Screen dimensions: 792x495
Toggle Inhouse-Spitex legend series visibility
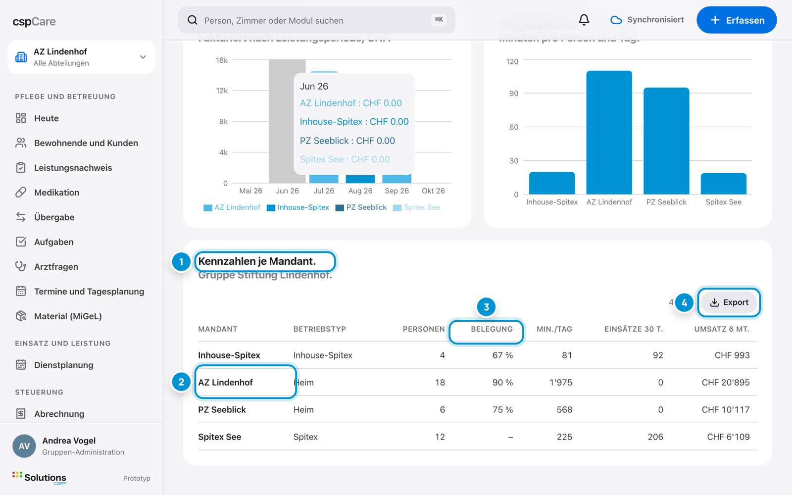[x=298, y=207]
